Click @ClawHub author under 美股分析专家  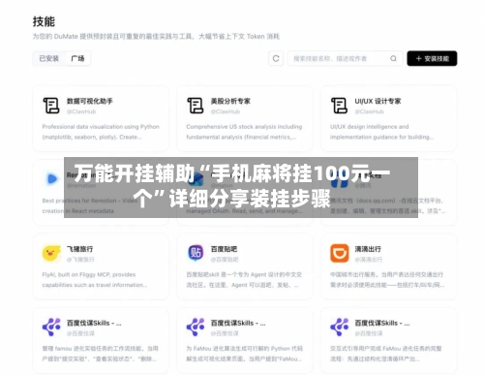click(226, 111)
